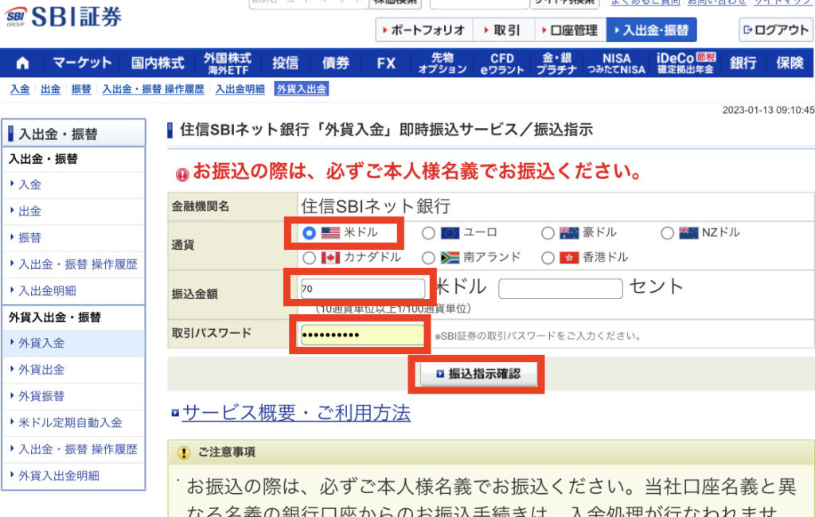Click the SBI証券 logo
Image resolution: width=815 pixels, height=517 pixels.
(64, 17)
